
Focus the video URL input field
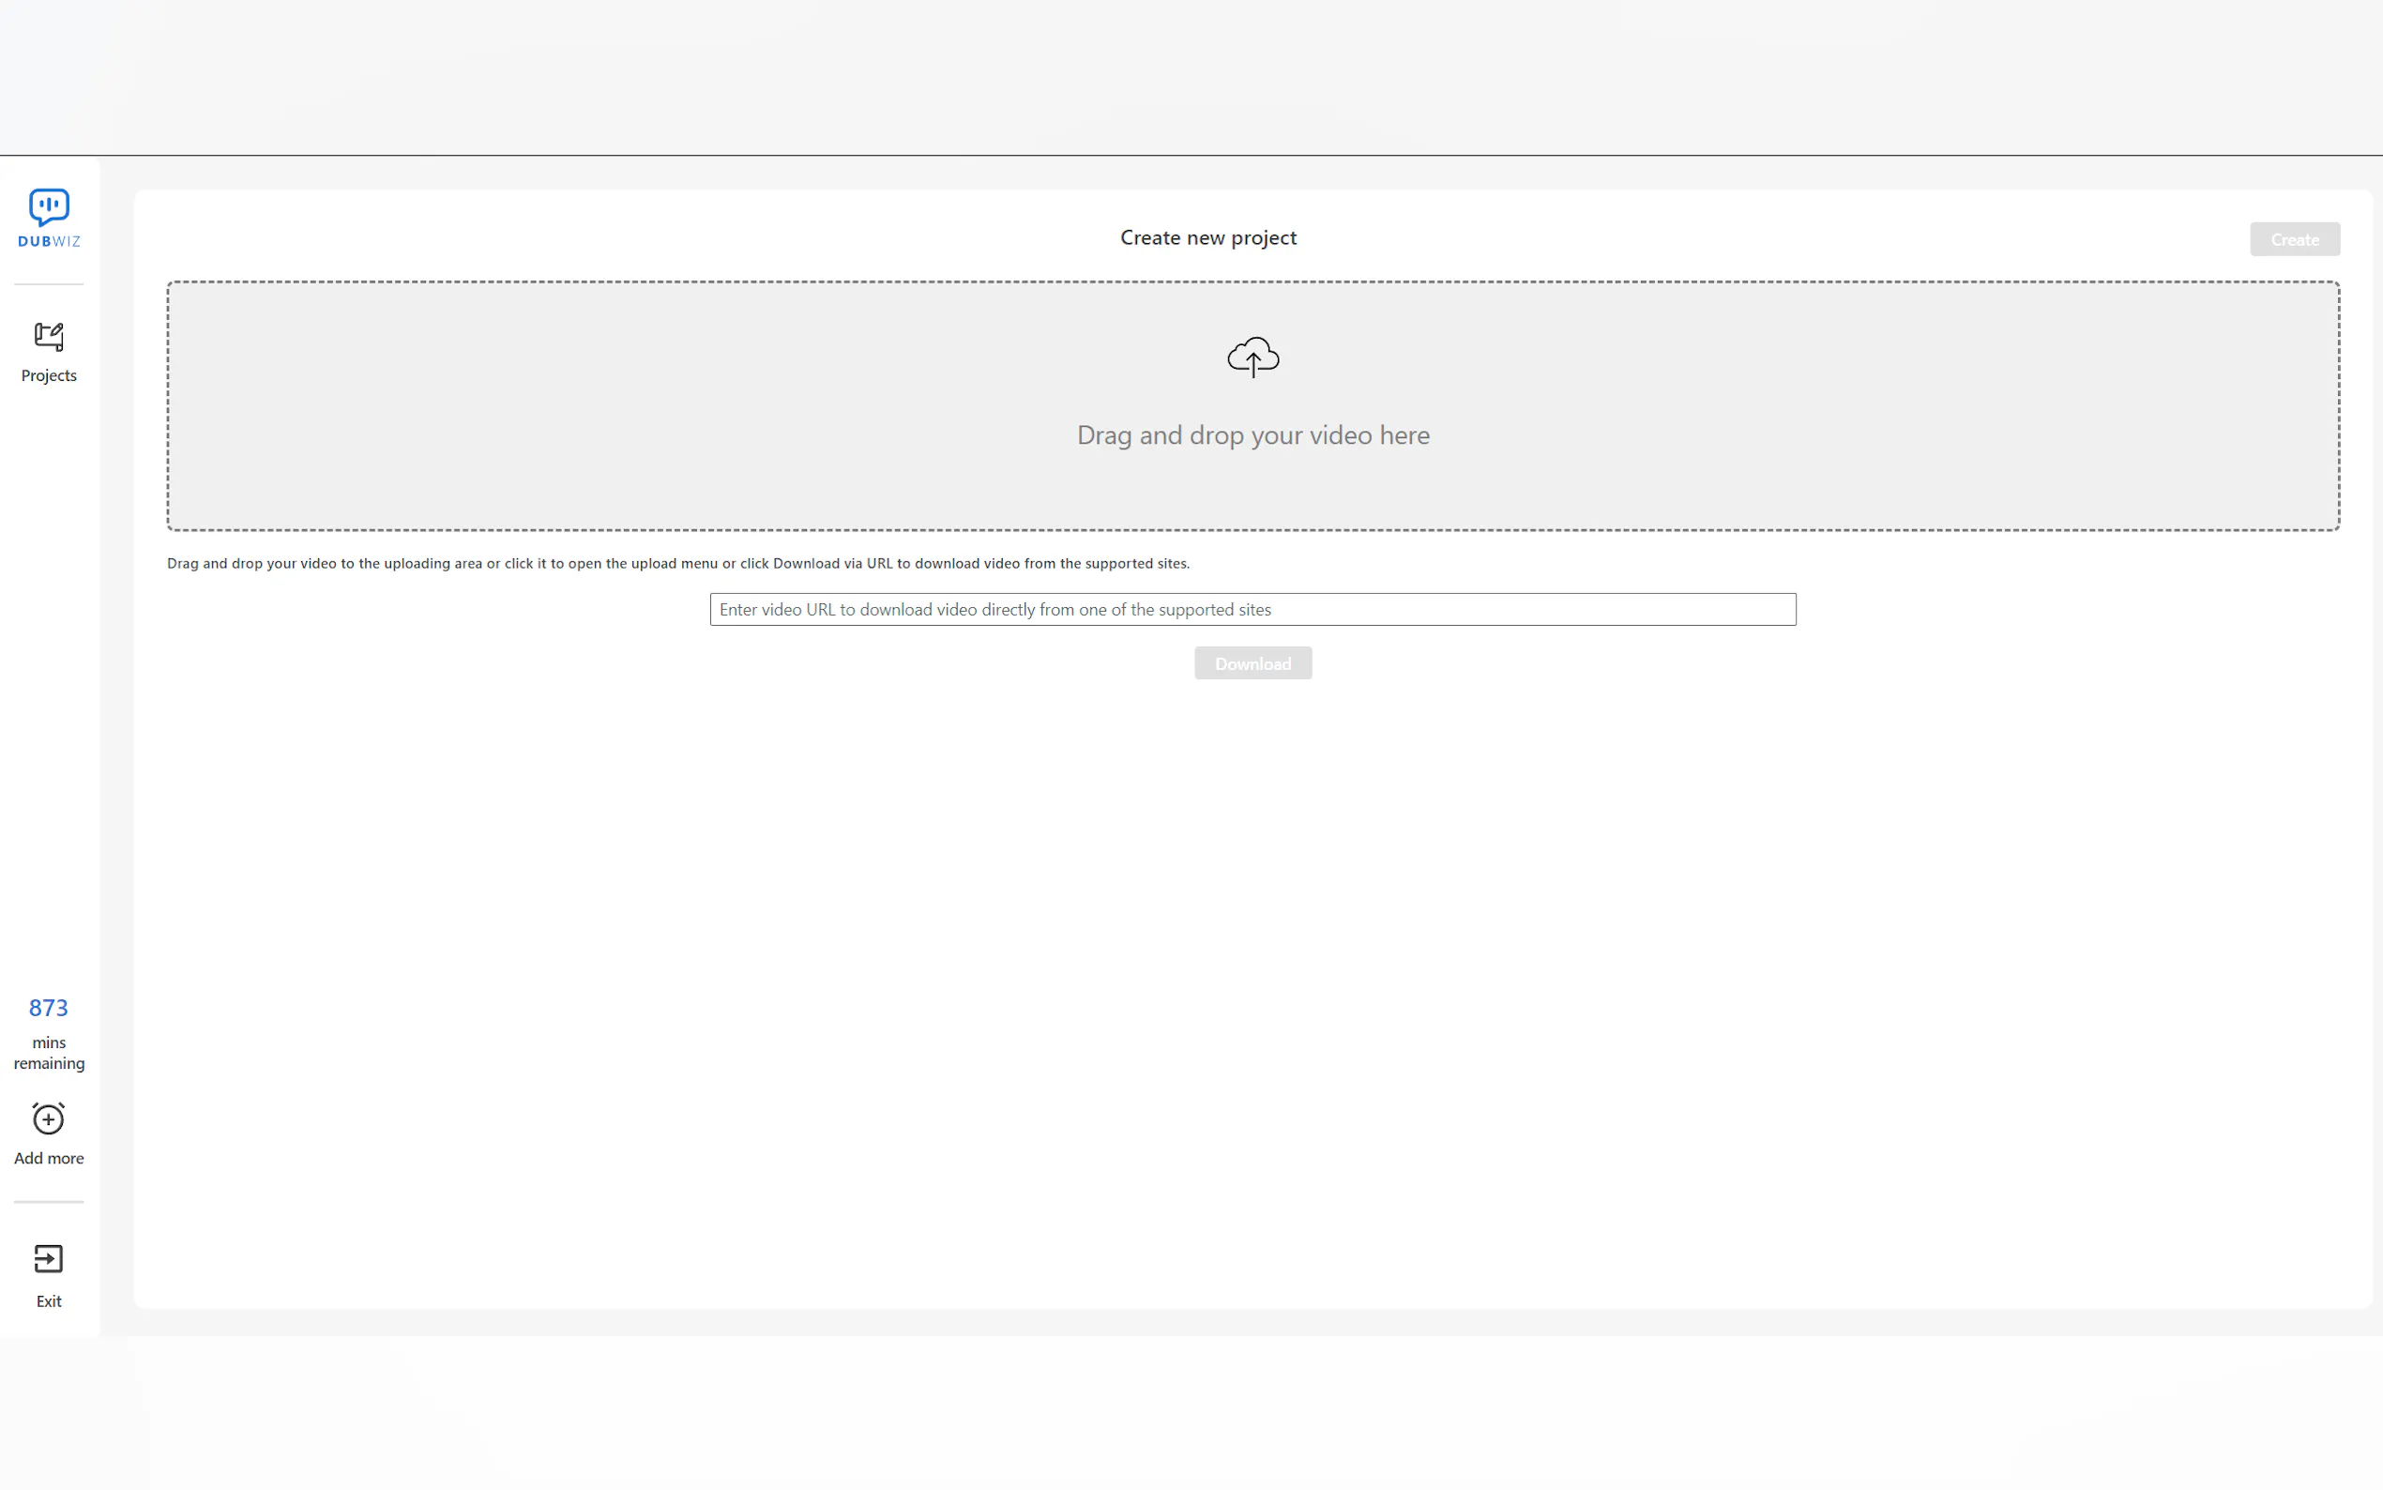coord(1252,609)
